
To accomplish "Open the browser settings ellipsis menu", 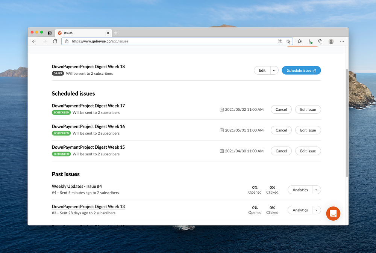I will (x=342, y=41).
